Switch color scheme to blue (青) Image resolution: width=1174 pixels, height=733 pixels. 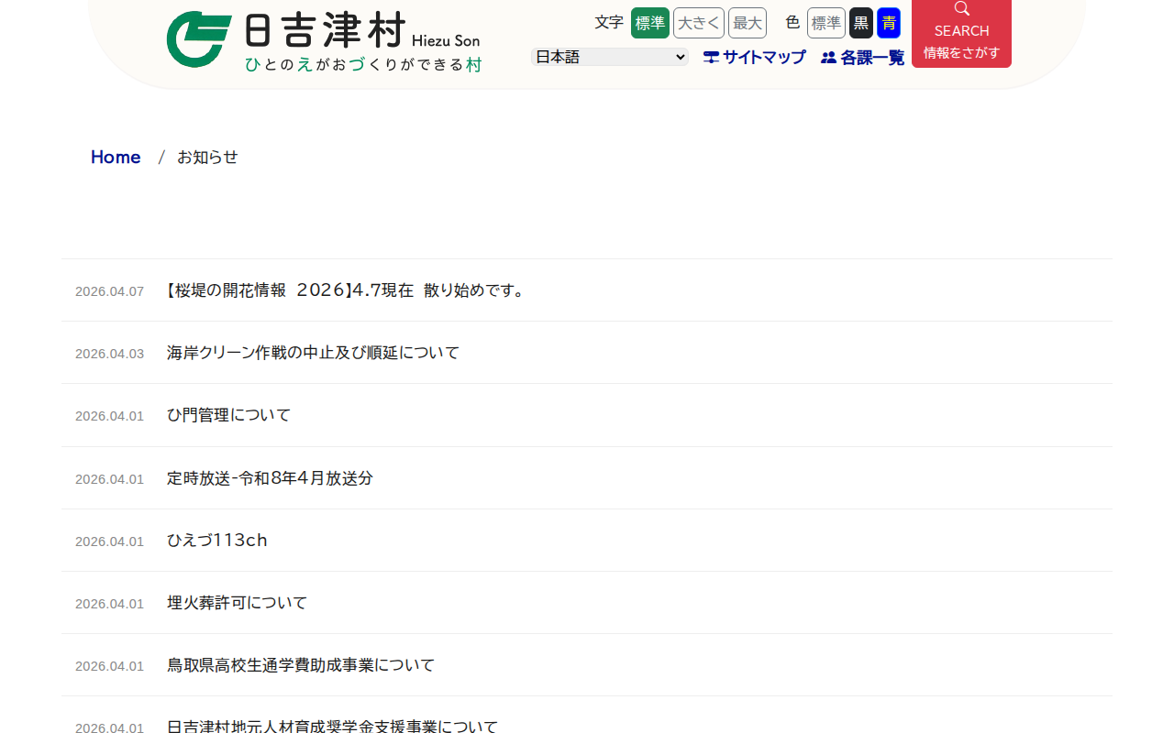pos(889,23)
